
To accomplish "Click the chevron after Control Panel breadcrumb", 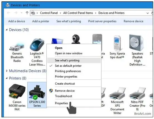I will [x=60, y=13].
